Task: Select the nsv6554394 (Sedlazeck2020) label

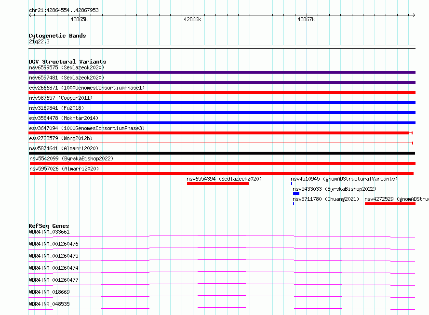Action: click(x=224, y=179)
